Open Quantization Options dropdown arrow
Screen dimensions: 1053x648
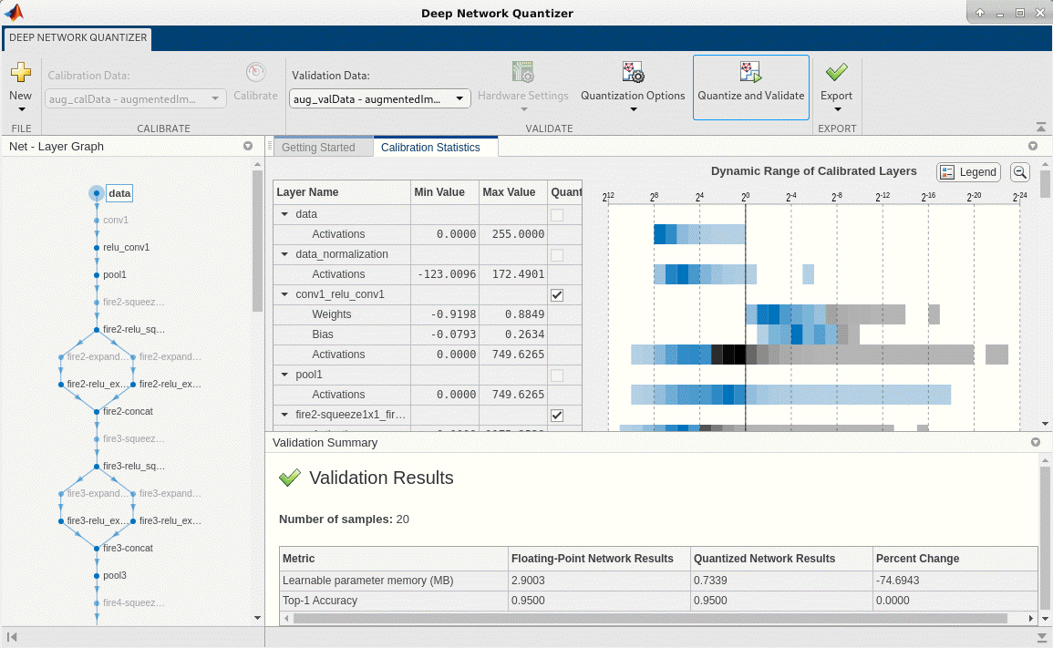click(x=633, y=109)
